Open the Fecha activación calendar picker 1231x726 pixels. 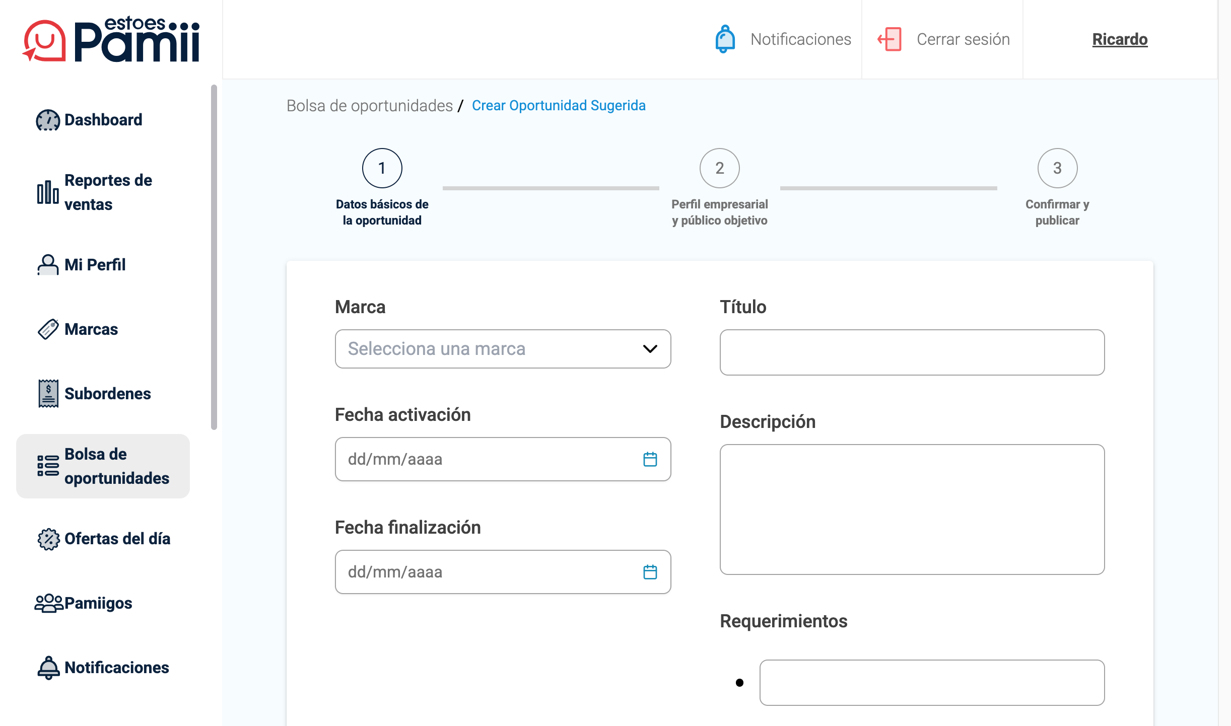coord(650,459)
